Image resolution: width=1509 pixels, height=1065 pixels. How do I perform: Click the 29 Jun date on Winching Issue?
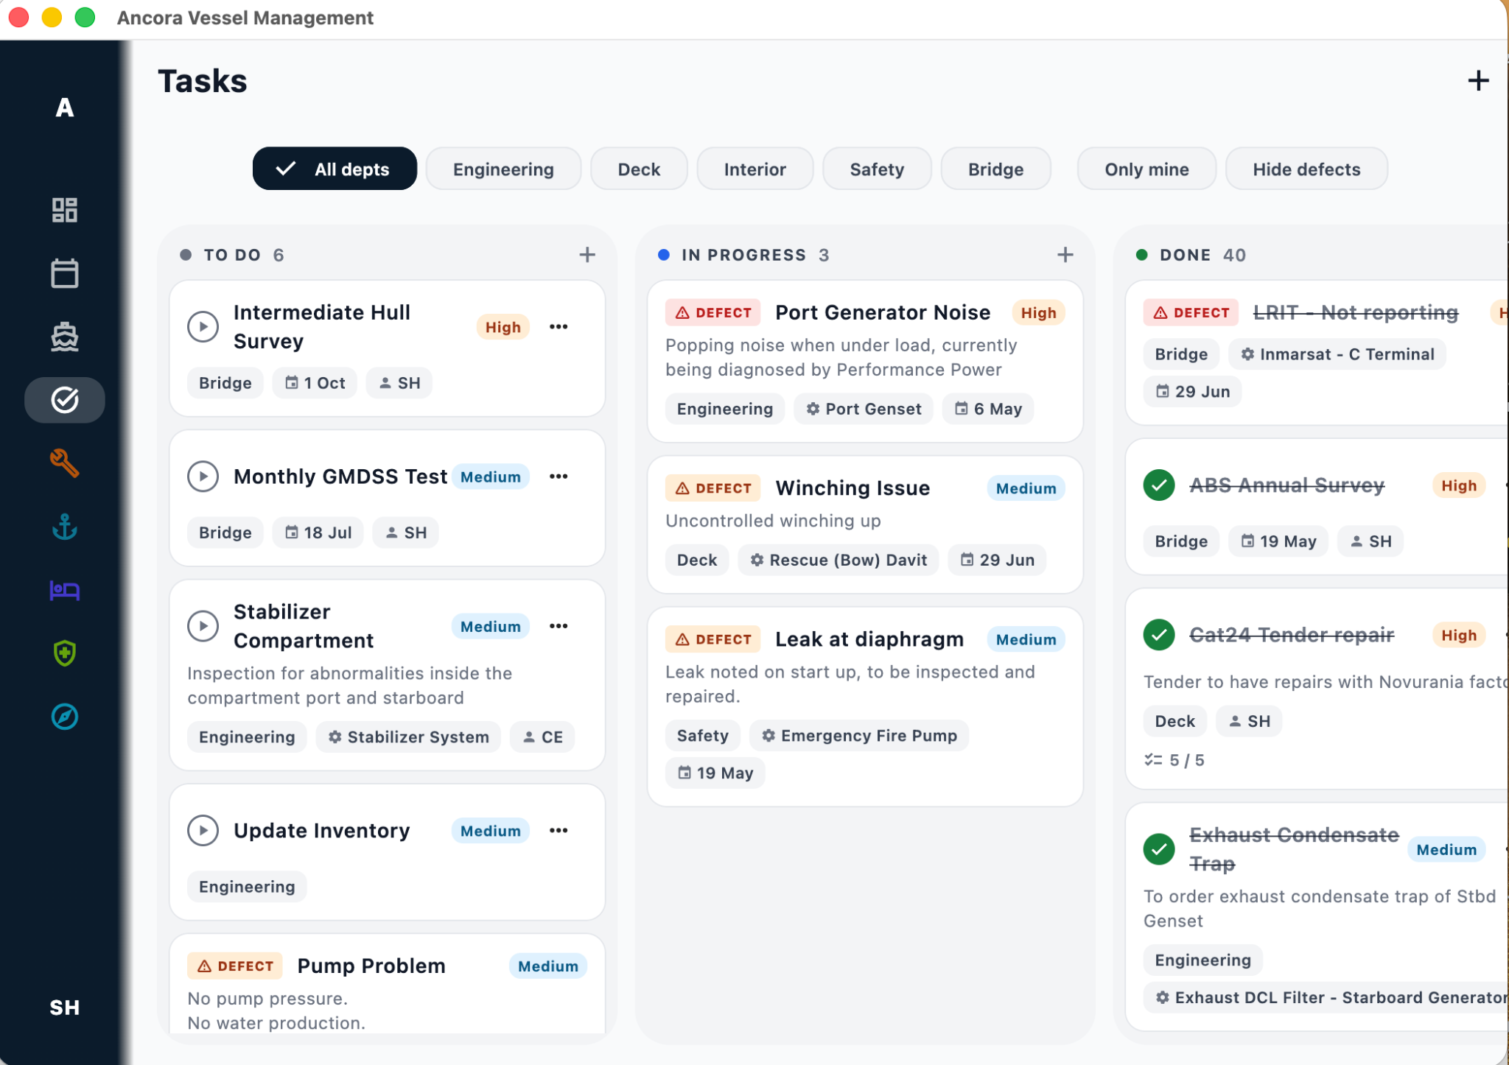point(997,560)
